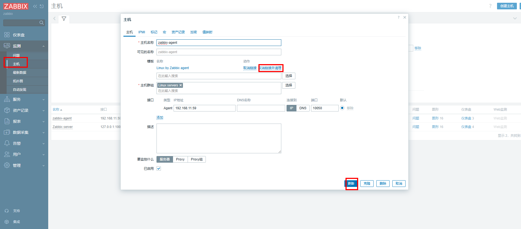Viewport: 521px width, 229px height.
Task: Expand the 服务 menu chevron
Action: 44,100
